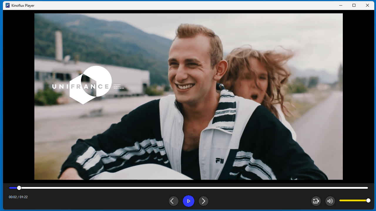This screenshot has height=211, width=376.
Task: Click the Unifrance logo in the video
Action: 88,86
